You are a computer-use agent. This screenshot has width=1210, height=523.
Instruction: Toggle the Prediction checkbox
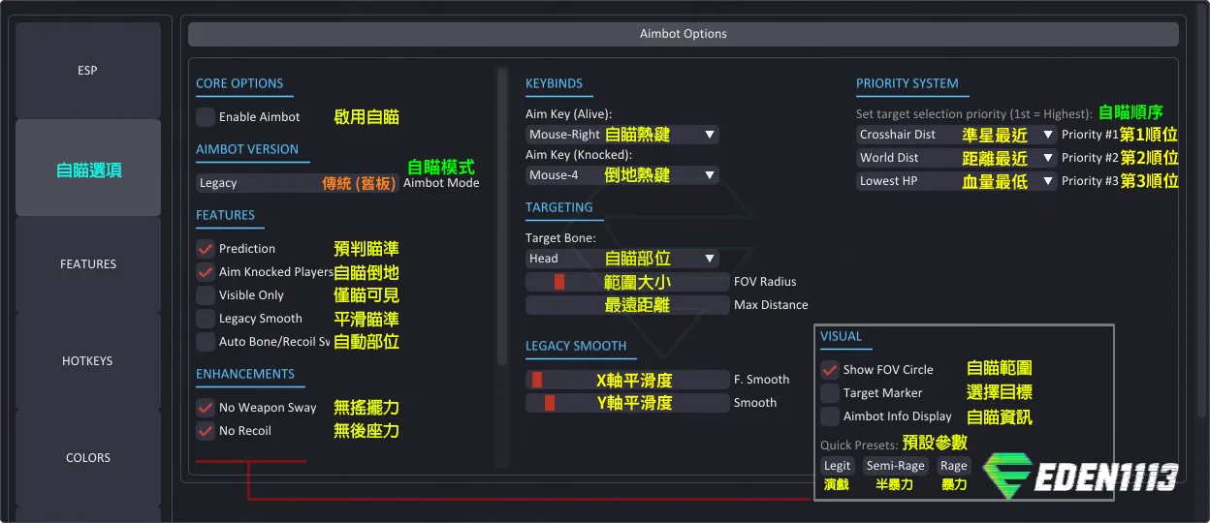point(206,249)
